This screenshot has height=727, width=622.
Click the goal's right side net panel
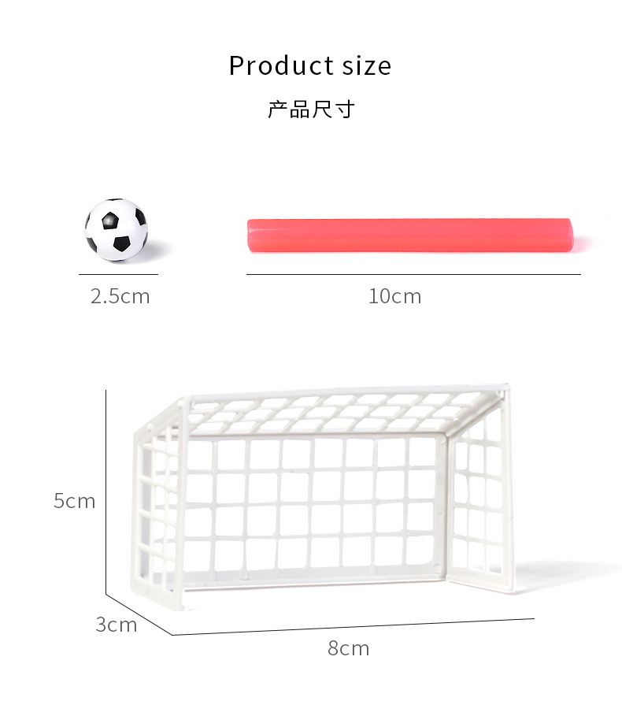(x=480, y=496)
